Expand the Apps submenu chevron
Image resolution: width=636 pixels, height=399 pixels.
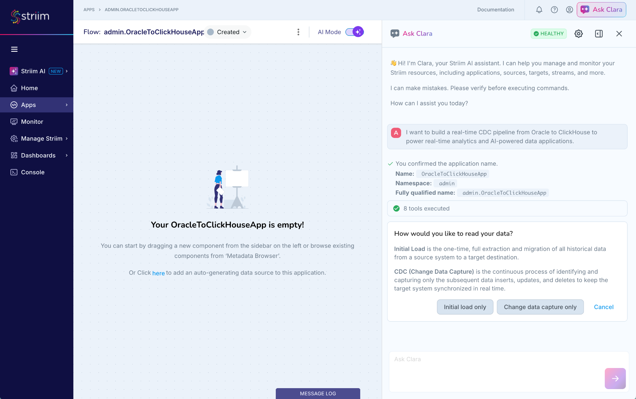(67, 105)
